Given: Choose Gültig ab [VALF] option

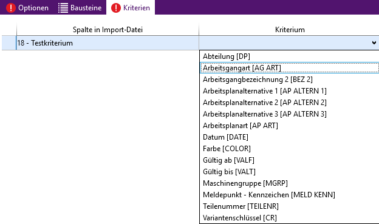Looking at the screenshot, I should tap(289, 160).
